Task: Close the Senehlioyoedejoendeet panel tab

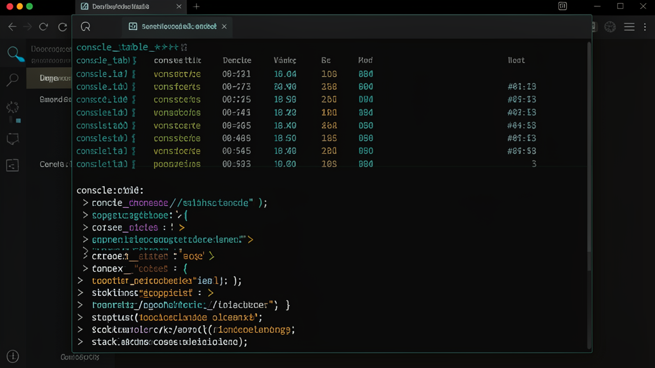Action: (225, 27)
